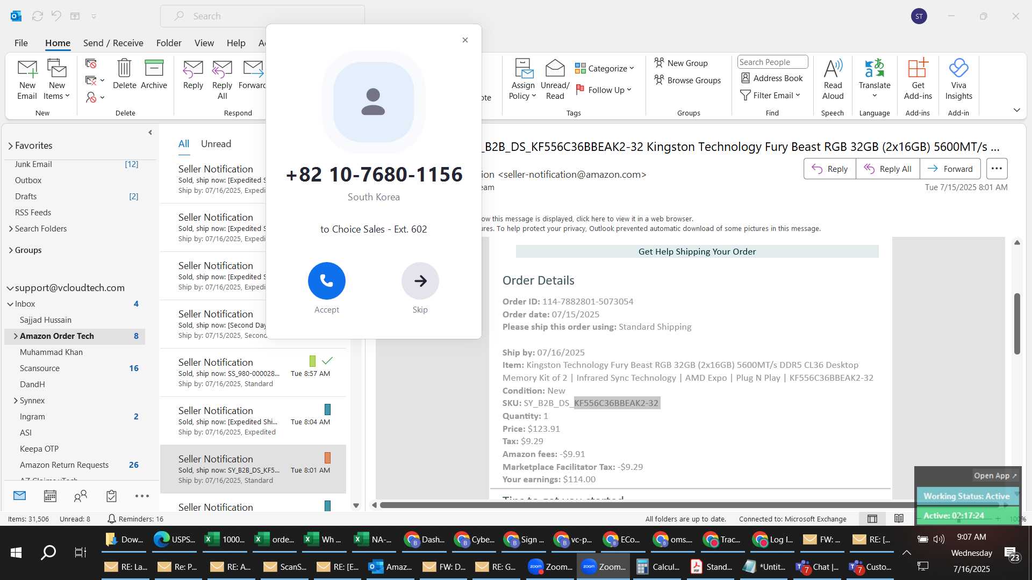Switch to Mail view icon
The height and width of the screenshot is (580, 1032).
click(20, 496)
